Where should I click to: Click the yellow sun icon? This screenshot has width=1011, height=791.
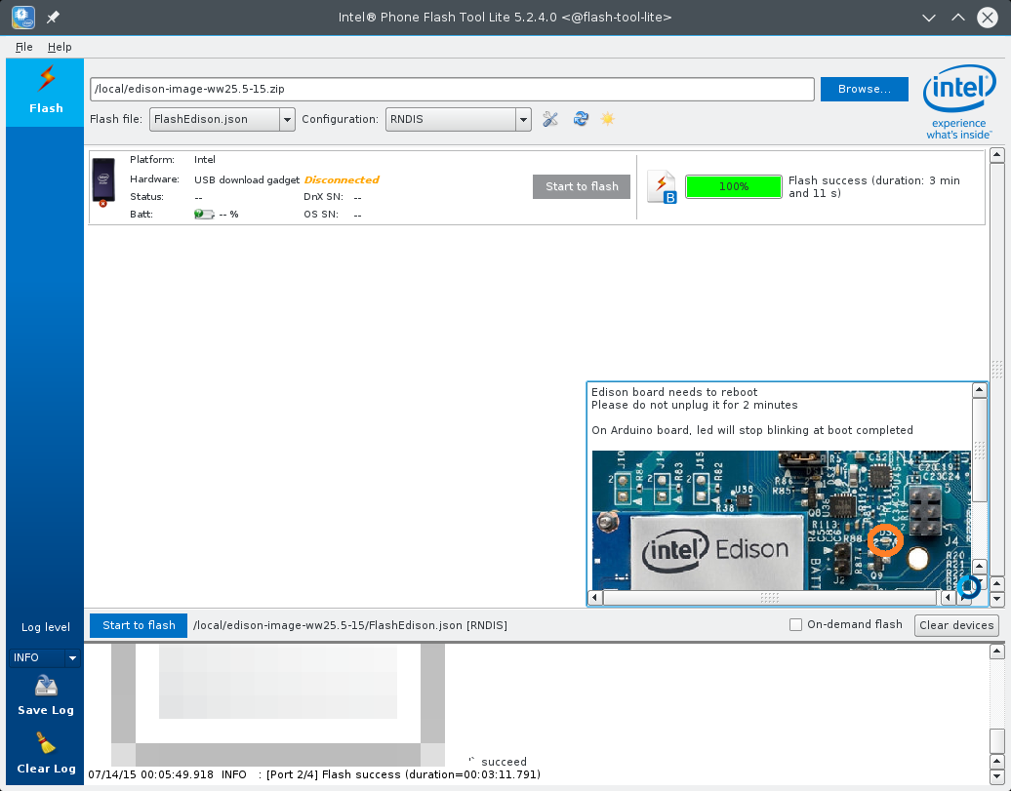pos(607,119)
